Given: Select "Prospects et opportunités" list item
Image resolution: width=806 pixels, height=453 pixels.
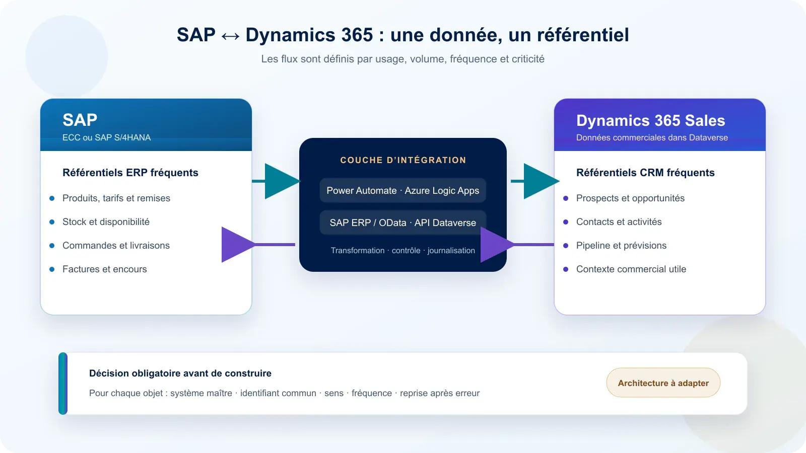Looking at the screenshot, I should (x=630, y=198).
